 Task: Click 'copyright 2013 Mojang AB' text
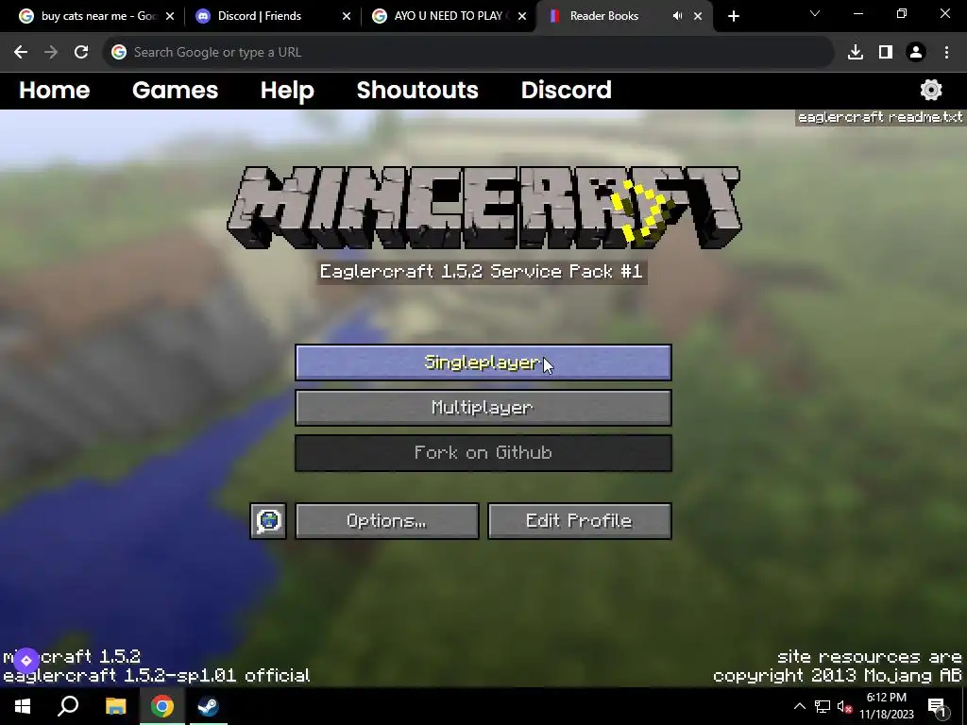[x=837, y=676]
